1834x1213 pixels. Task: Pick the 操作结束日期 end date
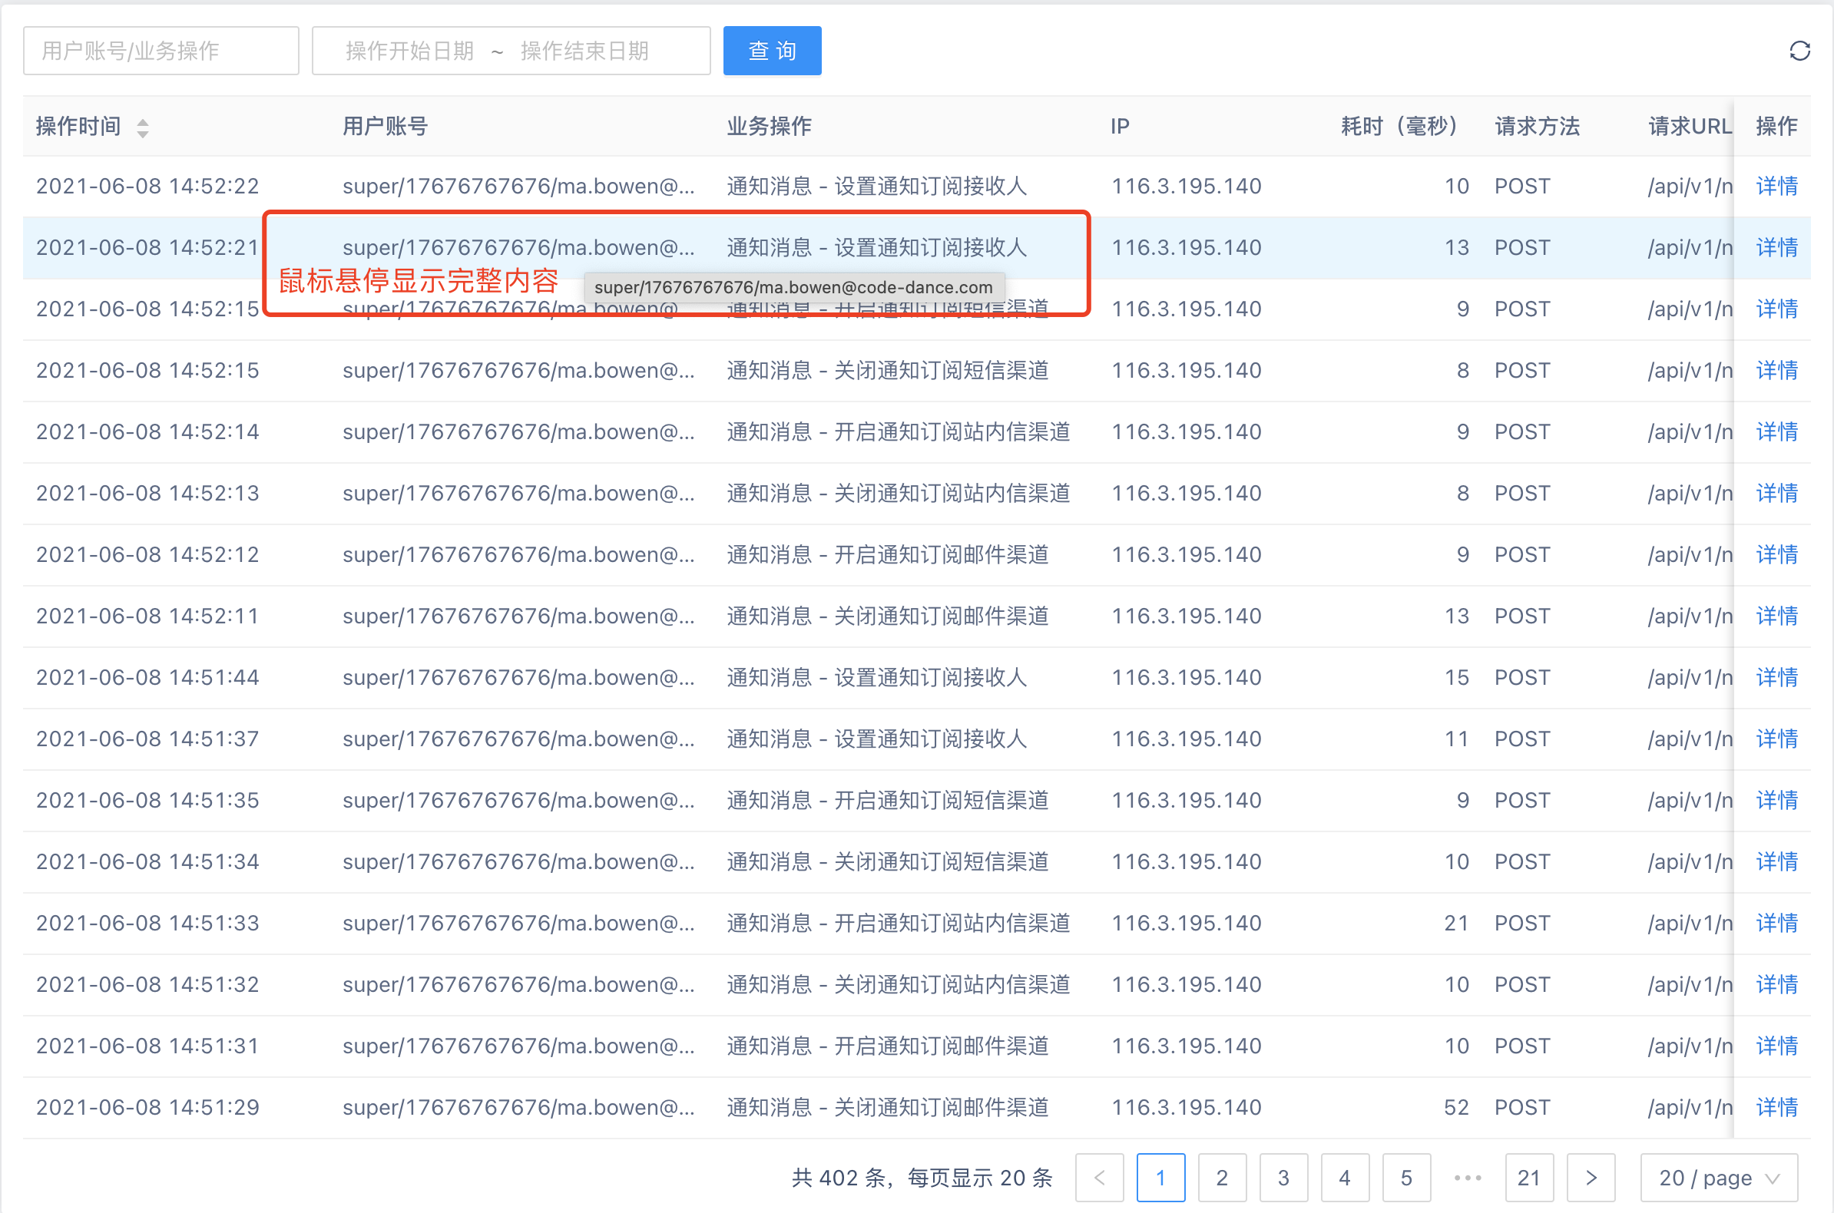tap(585, 51)
